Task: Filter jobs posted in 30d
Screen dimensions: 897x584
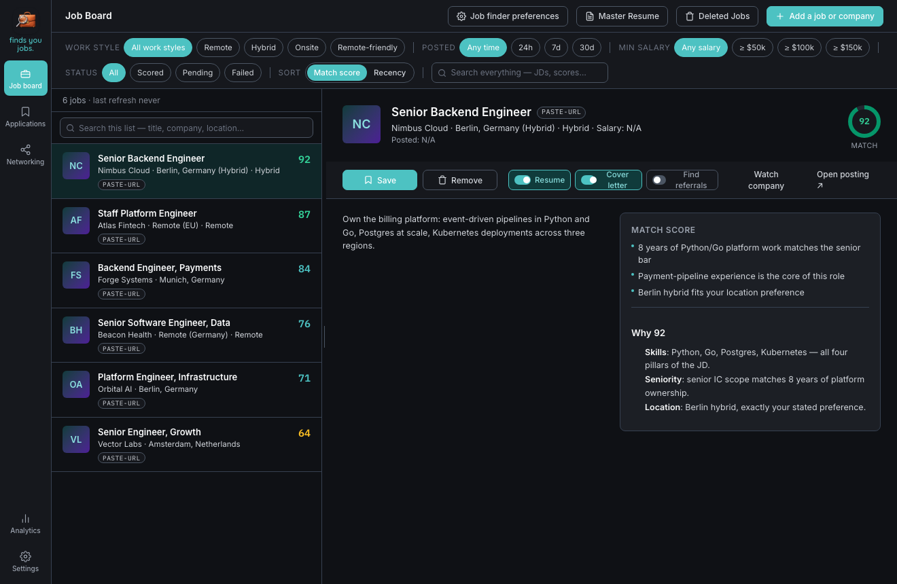Action: pyautogui.click(x=587, y=48)
